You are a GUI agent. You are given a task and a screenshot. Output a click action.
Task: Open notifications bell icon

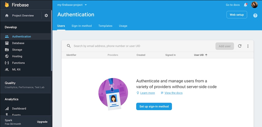pos(245,5)
